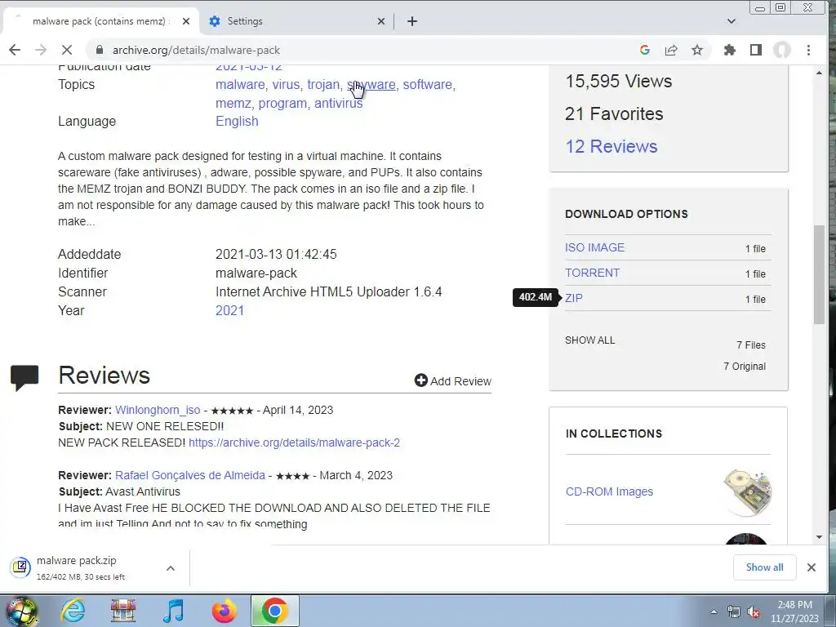Open the CD-ROM Images collection

pyautogui.click(x=609, y=491)
